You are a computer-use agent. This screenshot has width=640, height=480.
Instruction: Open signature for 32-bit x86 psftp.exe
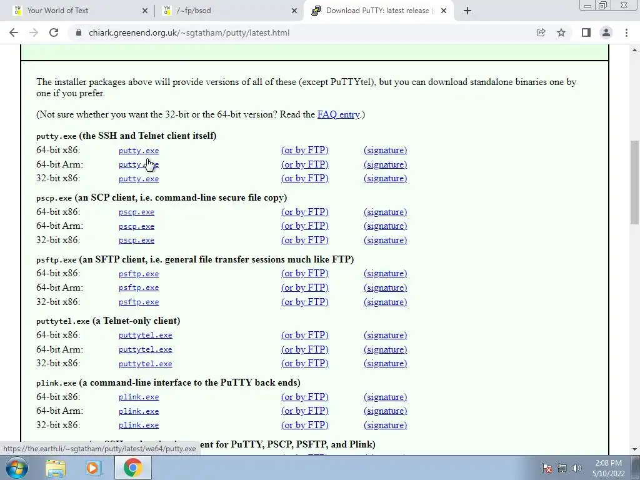(385, 302)
